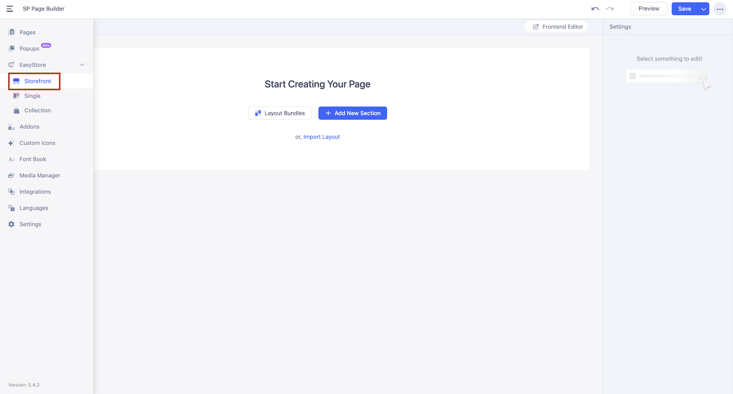The height and width of the screenshot is (394, 733).
Task: Click the Custom Icons sparkle icon
Action: tap(12, 143)
